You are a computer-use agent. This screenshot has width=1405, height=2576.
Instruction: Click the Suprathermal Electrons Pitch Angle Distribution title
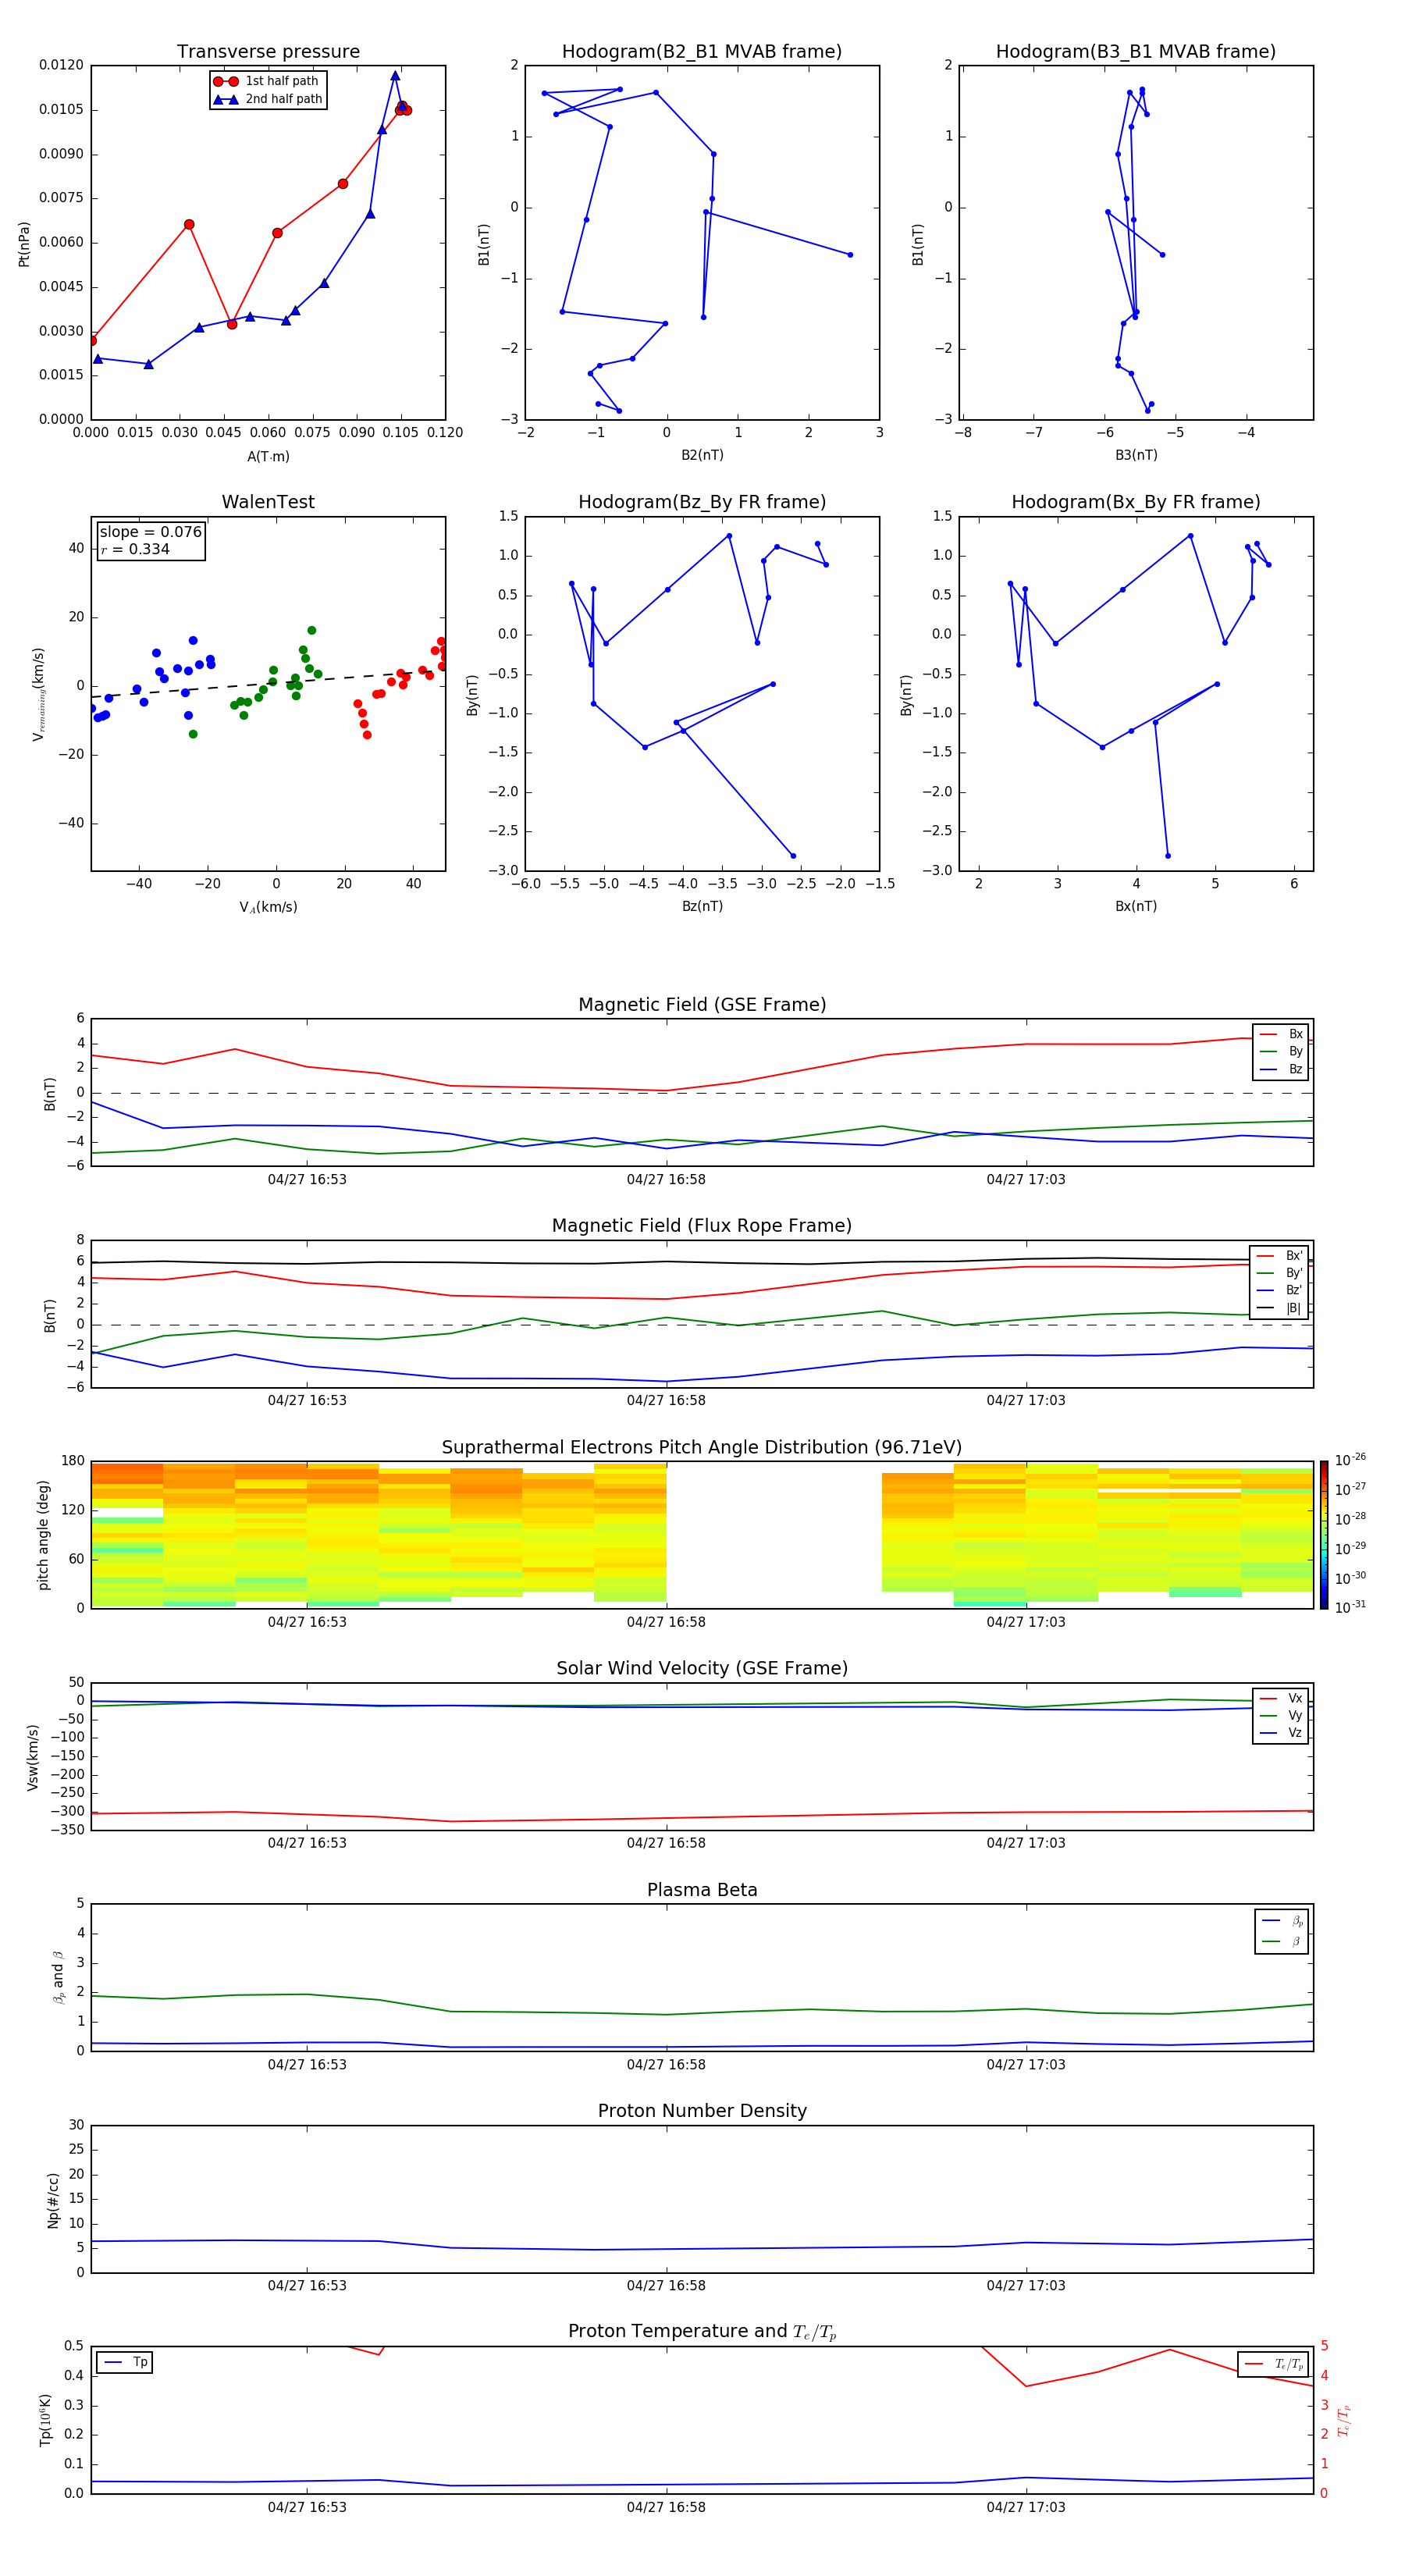[702, 1448]
